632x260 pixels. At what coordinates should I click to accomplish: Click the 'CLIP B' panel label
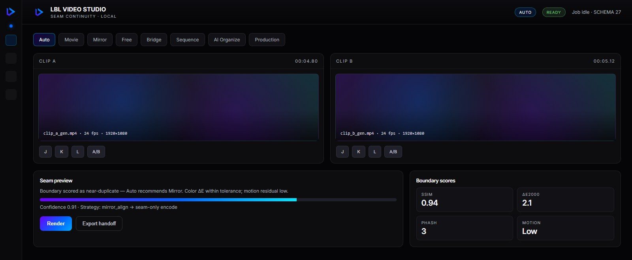(344, 61)
